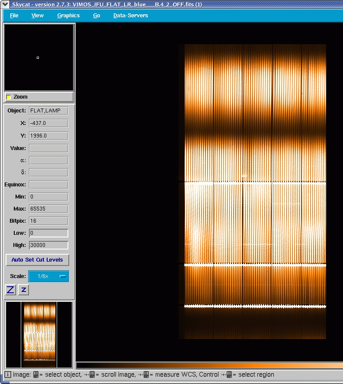The image size is (343, 384).
Task: Click the 'scroll image' status bar text
Action: tap(119, 374)
